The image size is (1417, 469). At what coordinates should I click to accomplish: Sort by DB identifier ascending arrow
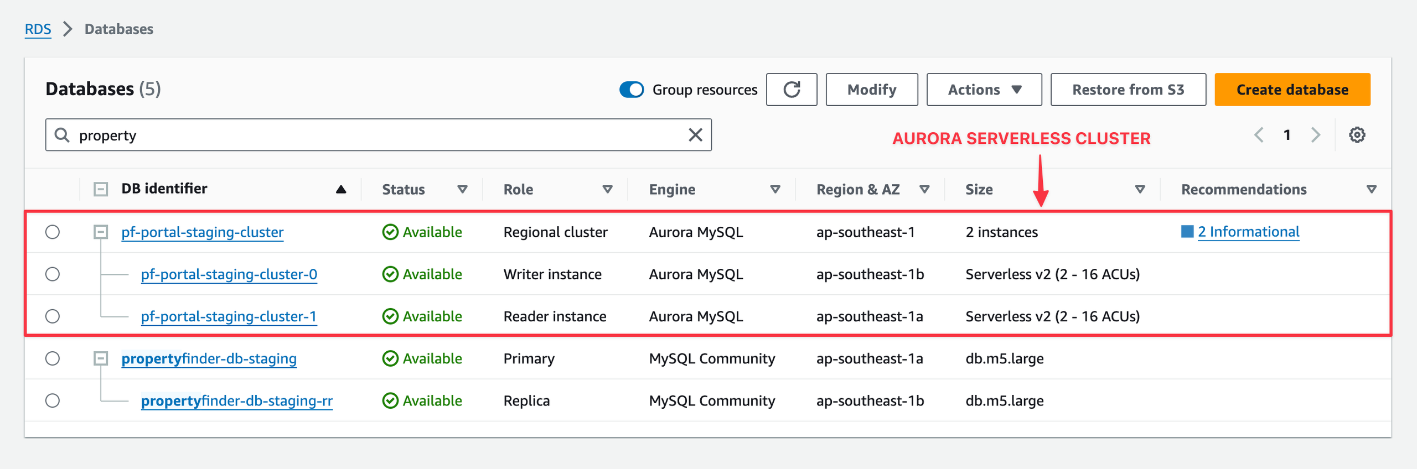coord(341,190)
